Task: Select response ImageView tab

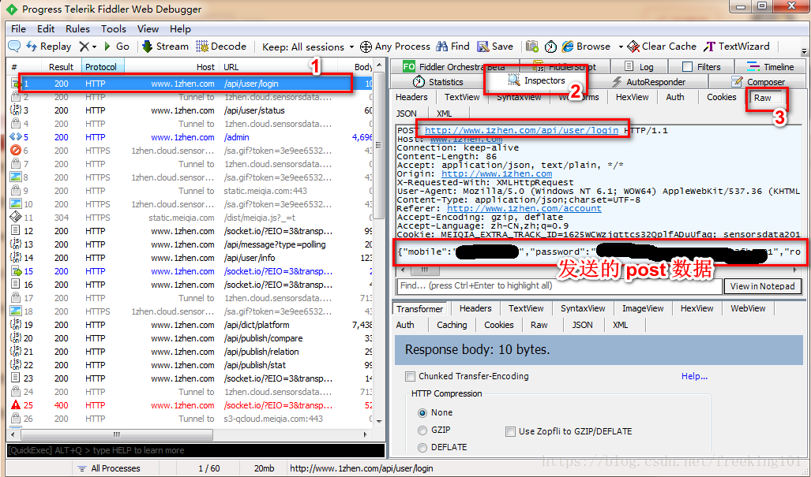Action: point(643,308)
